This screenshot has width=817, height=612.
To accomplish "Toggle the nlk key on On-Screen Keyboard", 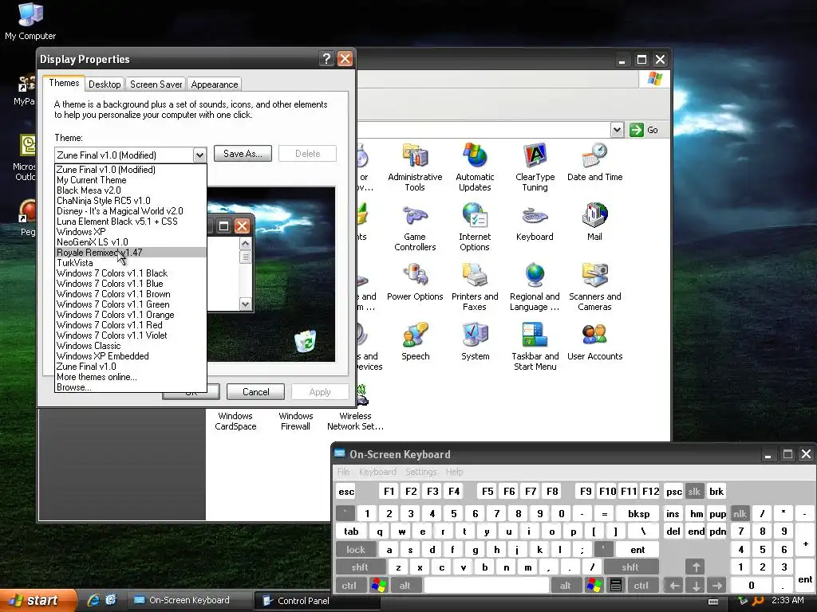I will 740,514.
